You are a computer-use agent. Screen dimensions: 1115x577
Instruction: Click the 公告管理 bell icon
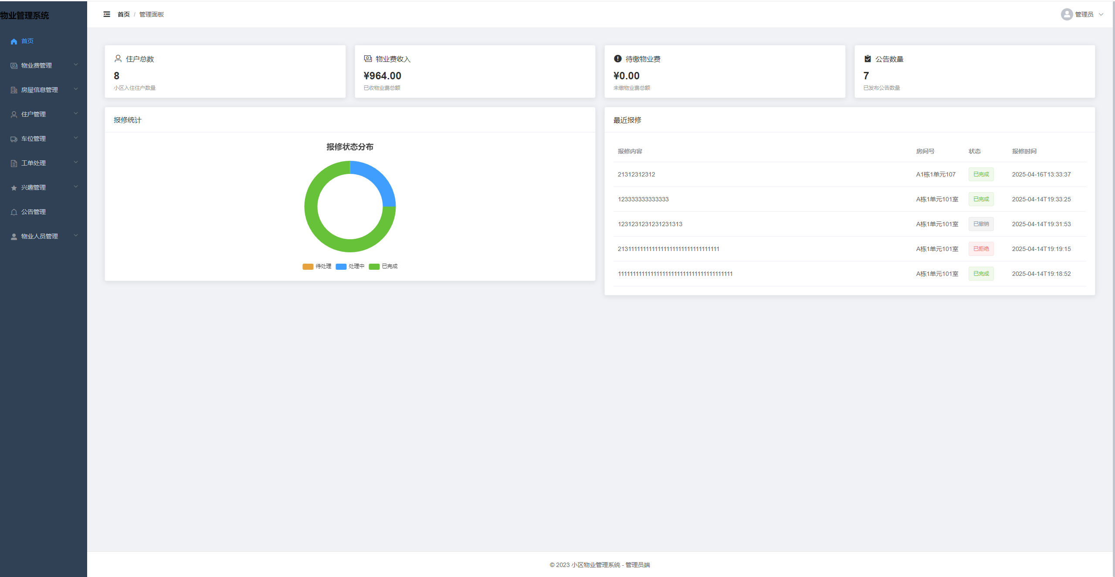(14, 212)
